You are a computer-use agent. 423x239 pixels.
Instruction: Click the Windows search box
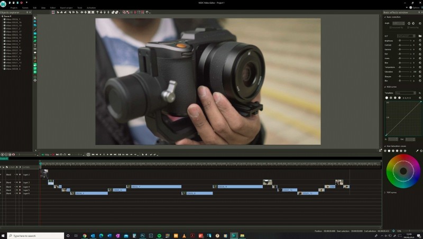(35, 236)
